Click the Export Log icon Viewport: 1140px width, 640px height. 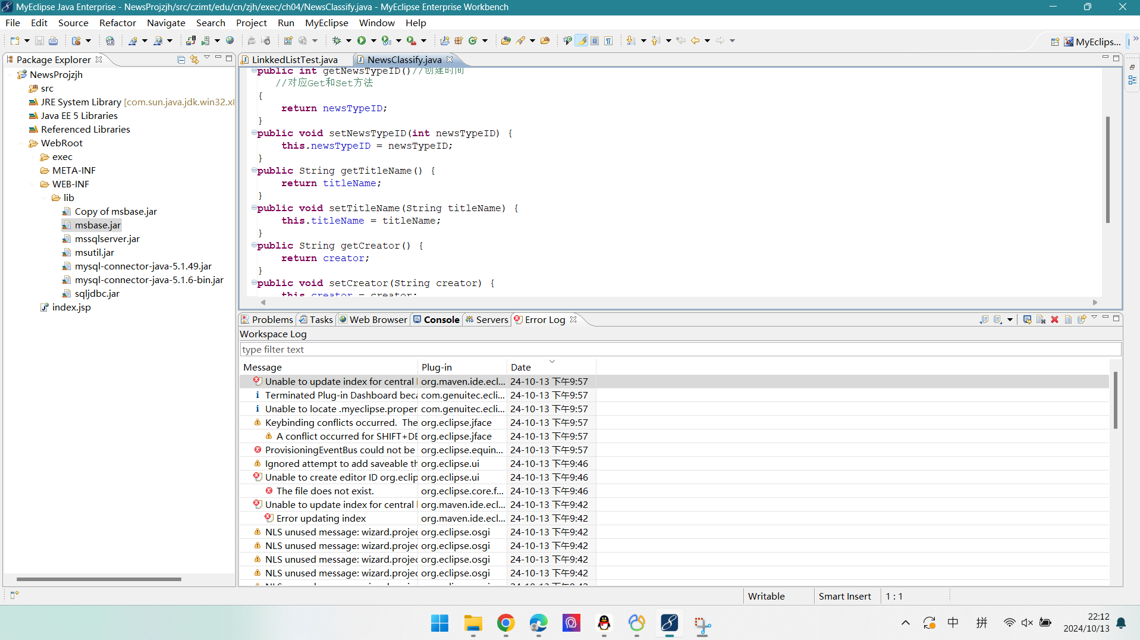(984, 319)
